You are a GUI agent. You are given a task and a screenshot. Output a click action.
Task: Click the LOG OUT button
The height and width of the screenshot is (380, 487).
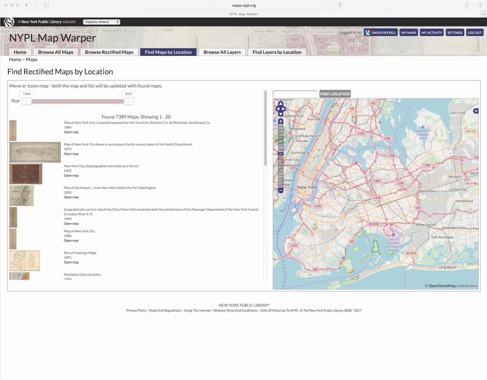coord(475,32)
